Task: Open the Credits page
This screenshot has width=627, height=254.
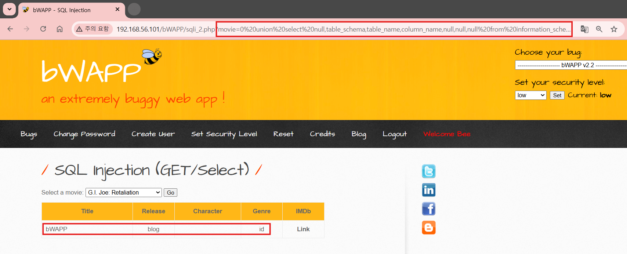Action: click(322, 134)
